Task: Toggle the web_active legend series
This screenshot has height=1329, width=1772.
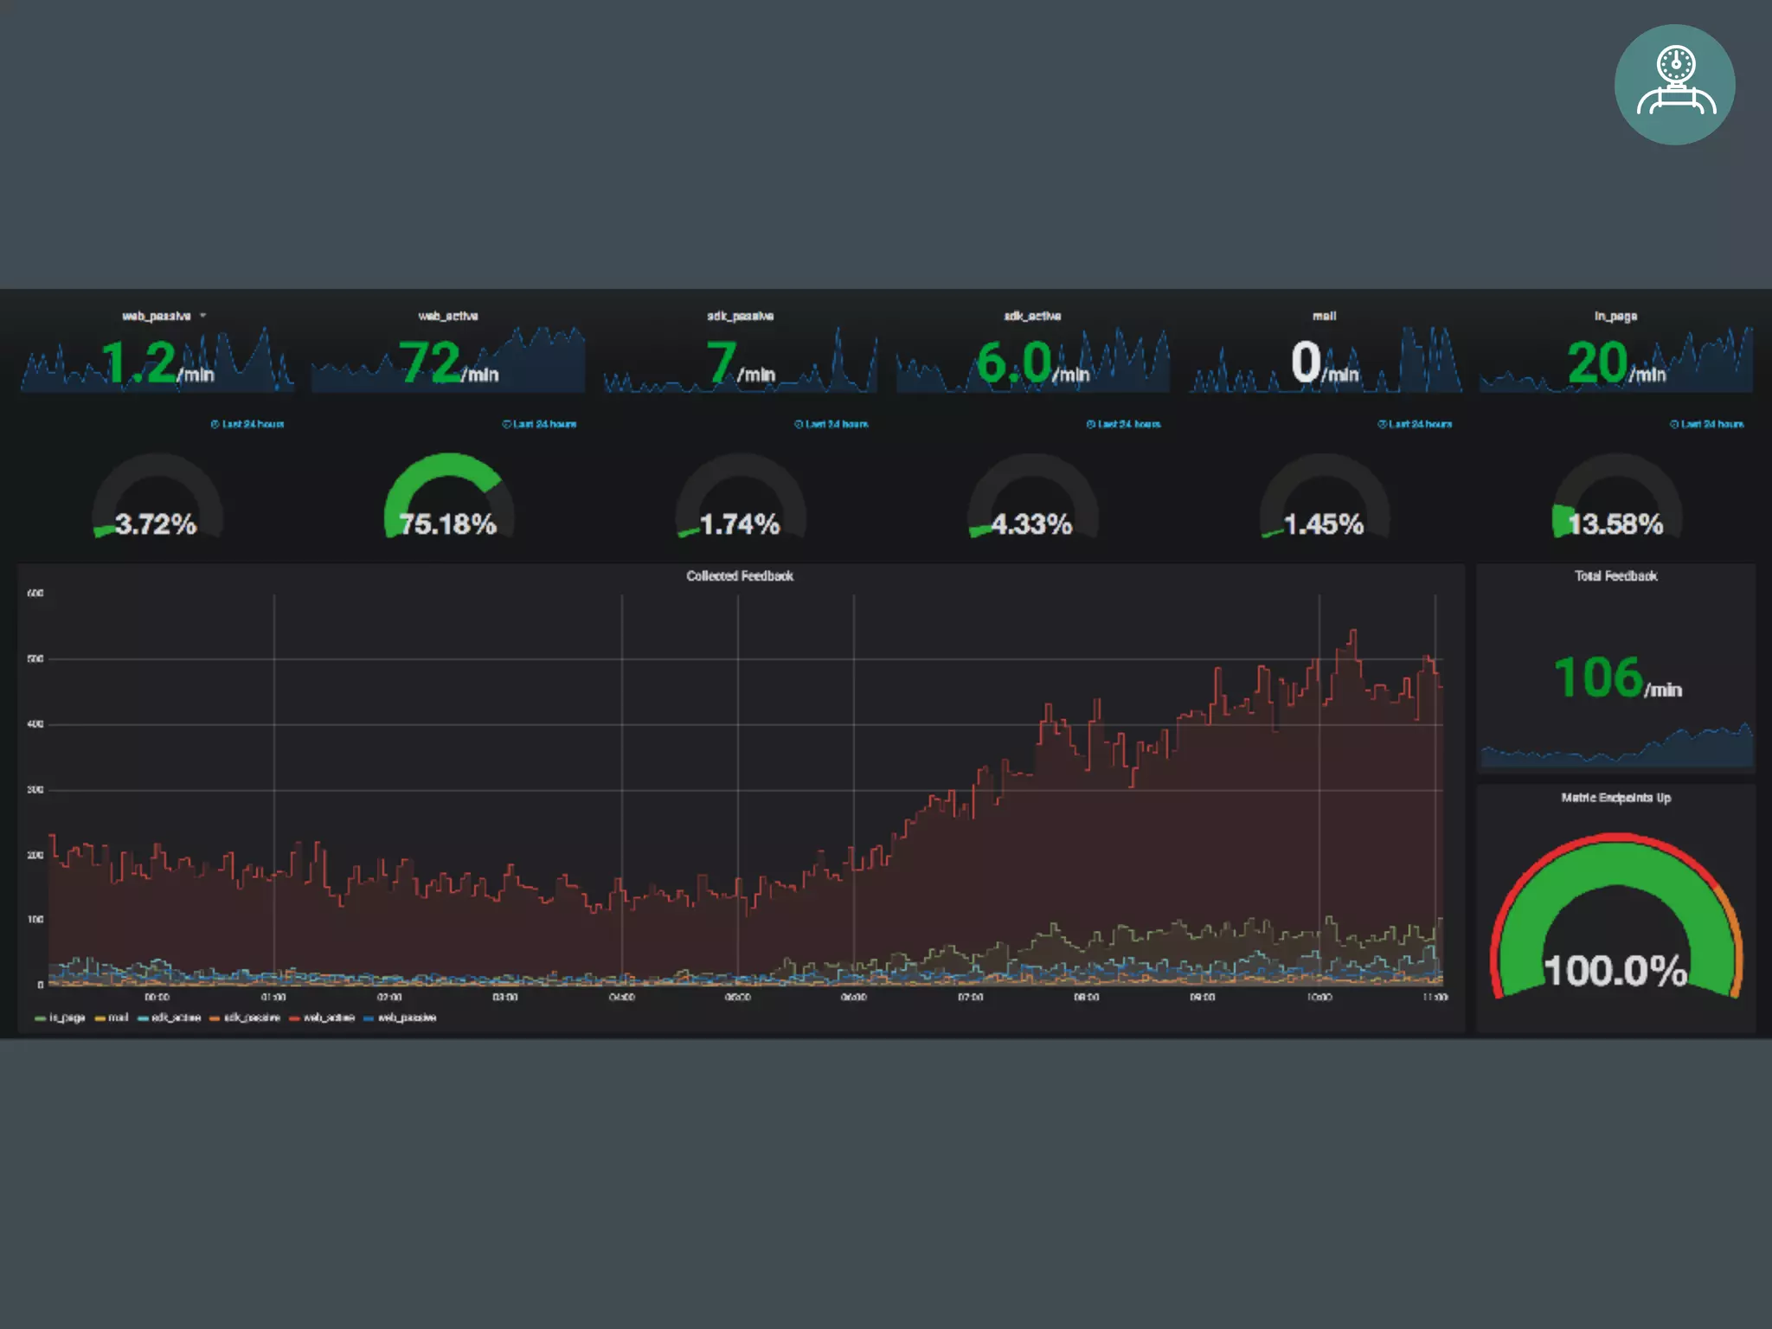Action: point(329,1018)
